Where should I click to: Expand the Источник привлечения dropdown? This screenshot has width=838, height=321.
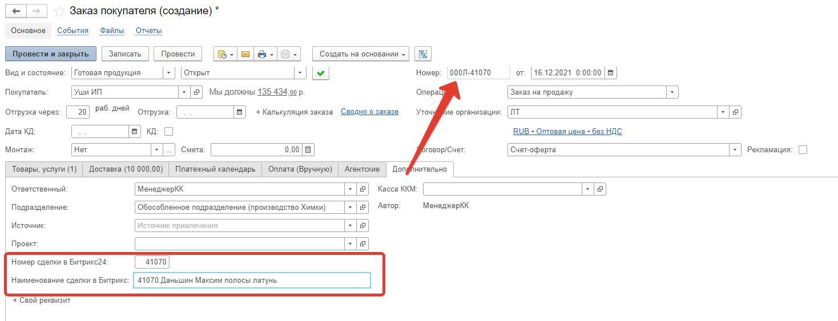point(350,226)
